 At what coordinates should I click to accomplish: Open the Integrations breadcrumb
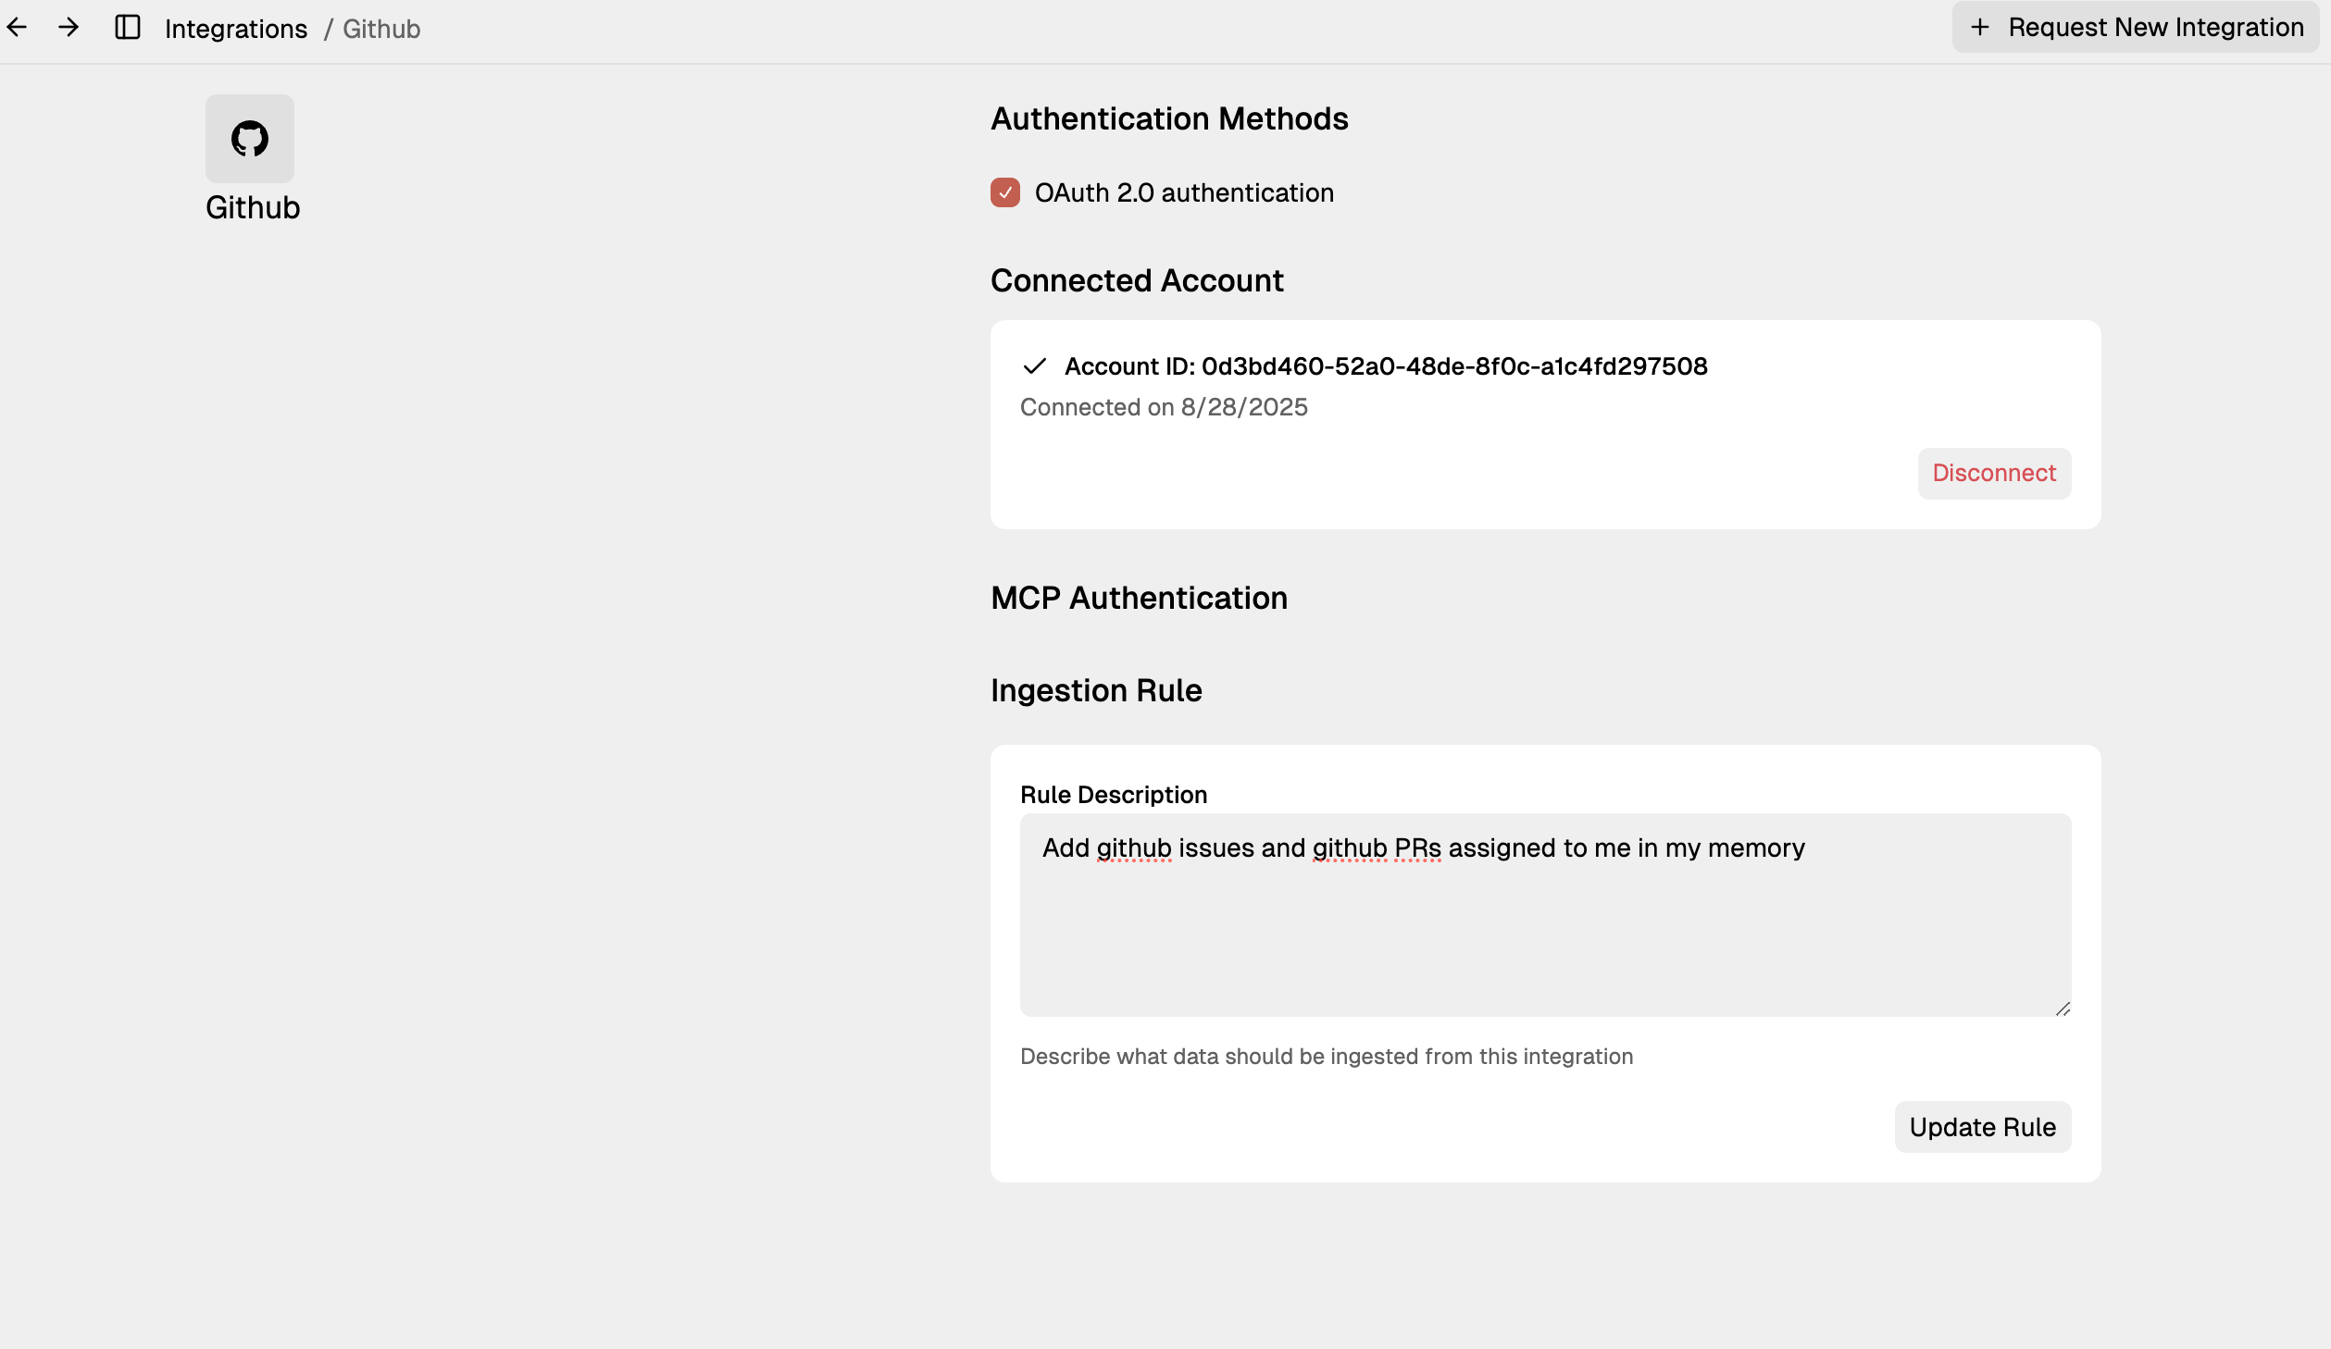[236, 28]
